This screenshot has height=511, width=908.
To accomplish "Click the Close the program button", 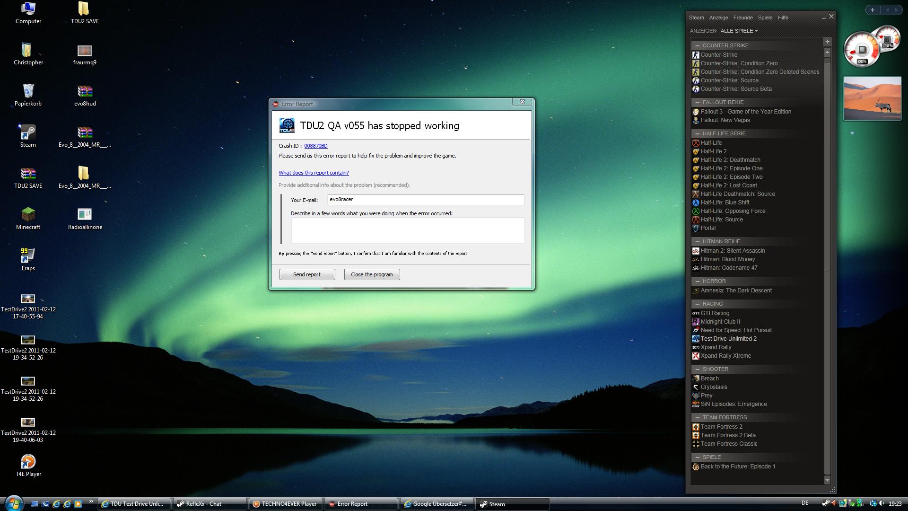I will (372, 274).
